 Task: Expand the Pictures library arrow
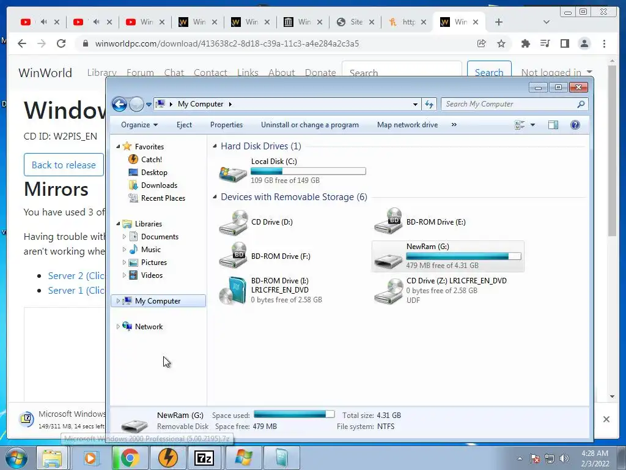pyautogui.click(x=124, y=262)
